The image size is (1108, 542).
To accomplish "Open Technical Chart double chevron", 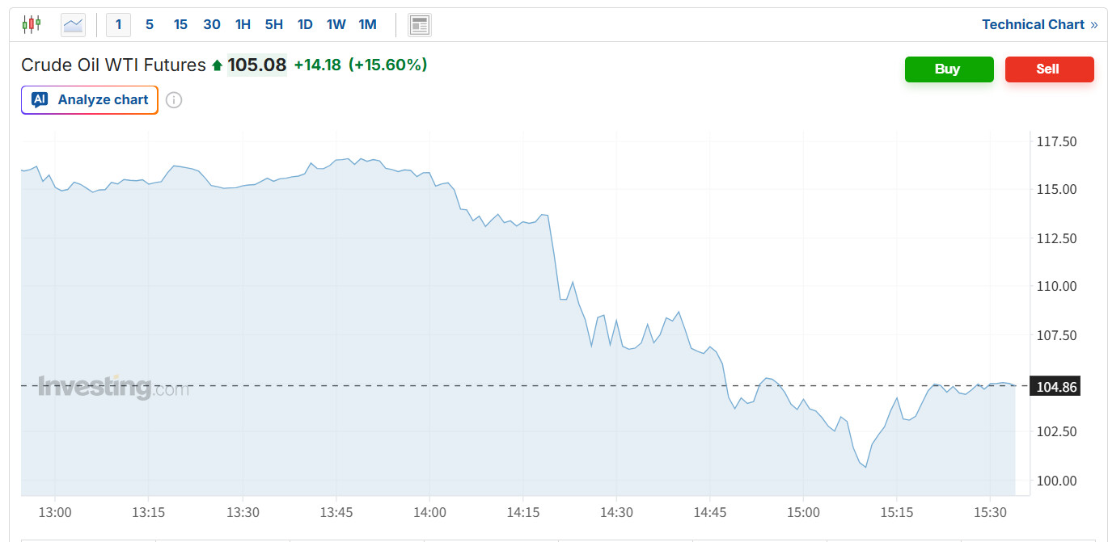I will pyautogui.click(x=1093, y=24).
